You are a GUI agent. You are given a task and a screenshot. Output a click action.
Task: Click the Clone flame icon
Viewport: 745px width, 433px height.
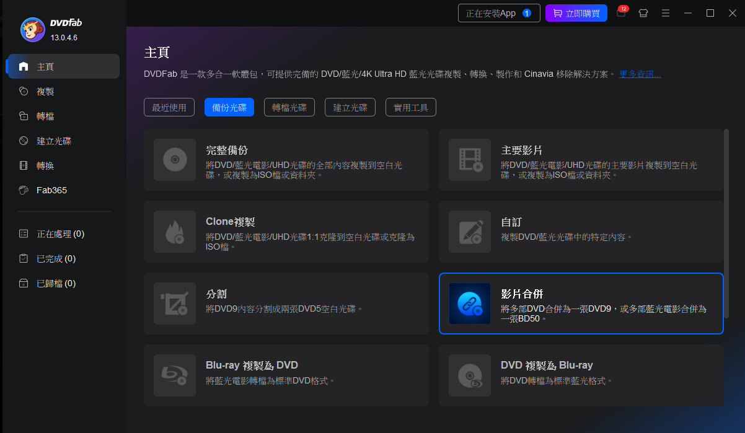pyautogui.click(x=174, y=232)
